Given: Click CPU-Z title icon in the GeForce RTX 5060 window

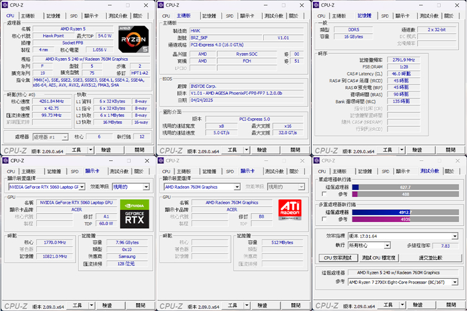Looking at the screenshot, I should click(5, 160).
